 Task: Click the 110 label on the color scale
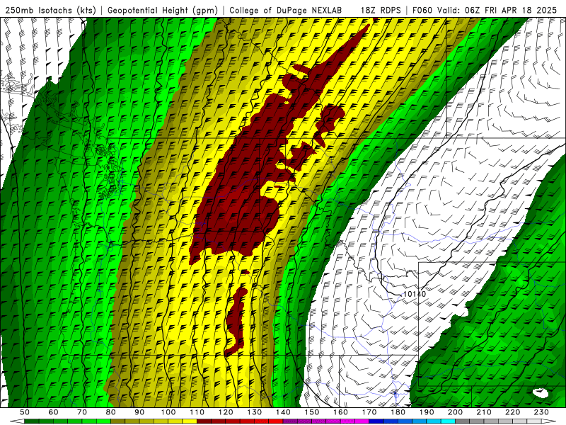[197, 412]
